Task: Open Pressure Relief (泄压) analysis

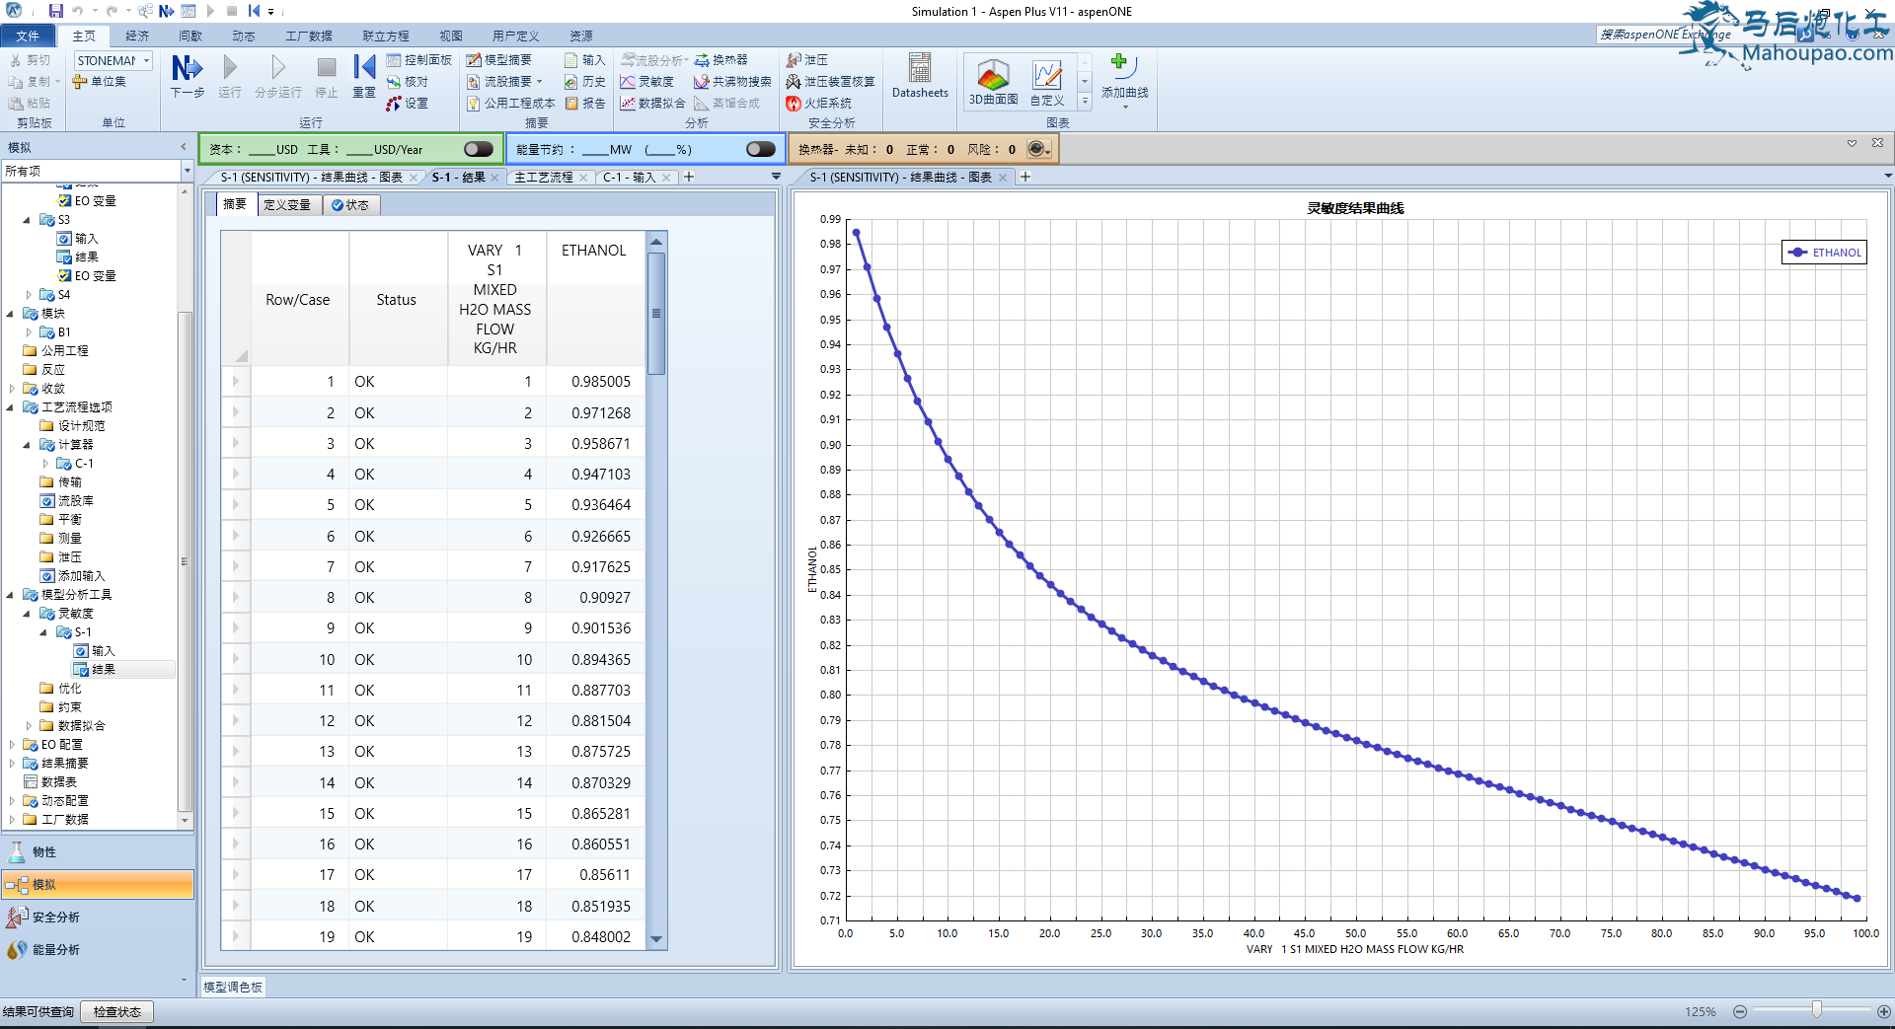Action: tap(807, 60)
